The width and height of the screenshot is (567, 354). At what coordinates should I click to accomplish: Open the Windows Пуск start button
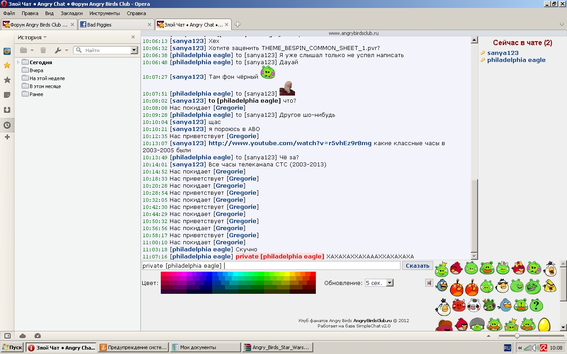point(12,348)
